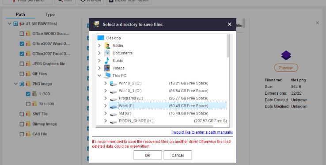This screenshot has height=165, width=326.
Task: Check the GIF Files checkbox
Action: (22, 74)
